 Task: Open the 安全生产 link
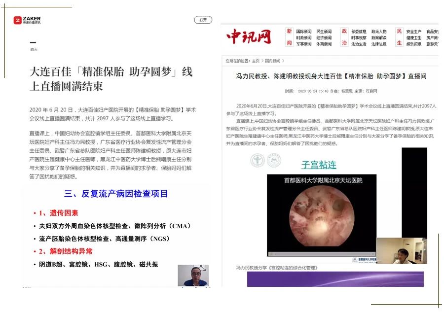tap(413, 32)
